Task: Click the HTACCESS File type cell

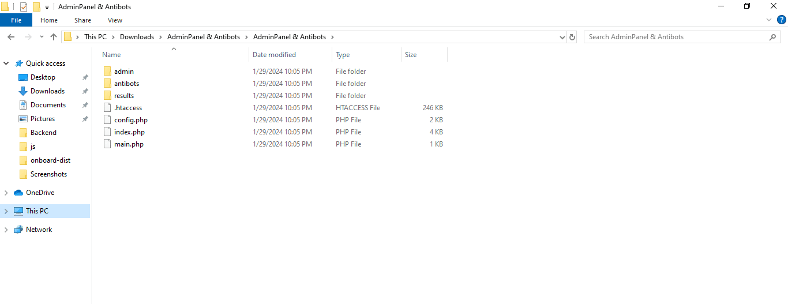Action: point(358,108)
